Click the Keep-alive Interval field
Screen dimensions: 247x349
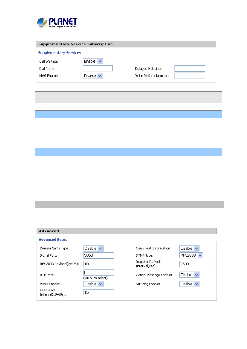(98, 292)
